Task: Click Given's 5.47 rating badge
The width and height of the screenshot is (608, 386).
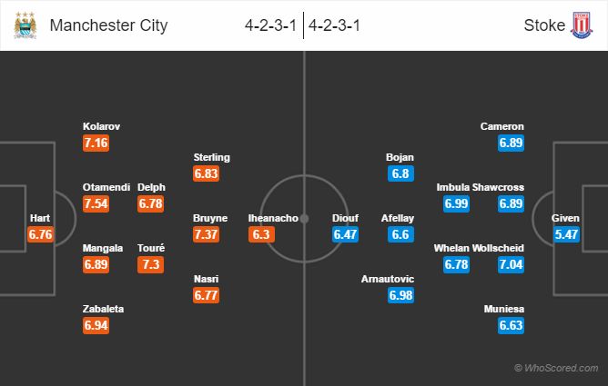Action: [565, 234]
